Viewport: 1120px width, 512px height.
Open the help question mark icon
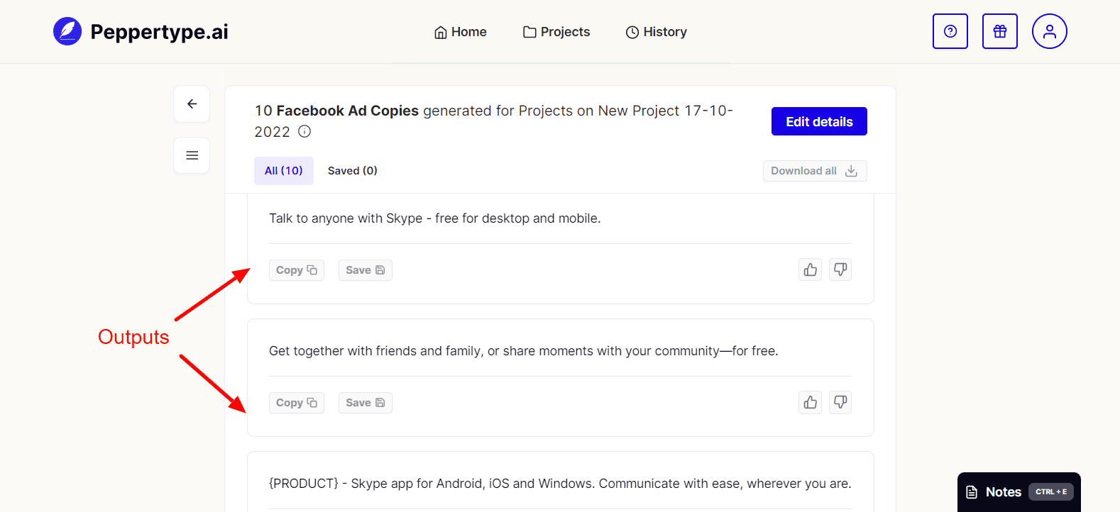pyautogui.click(x=950, y=31)
